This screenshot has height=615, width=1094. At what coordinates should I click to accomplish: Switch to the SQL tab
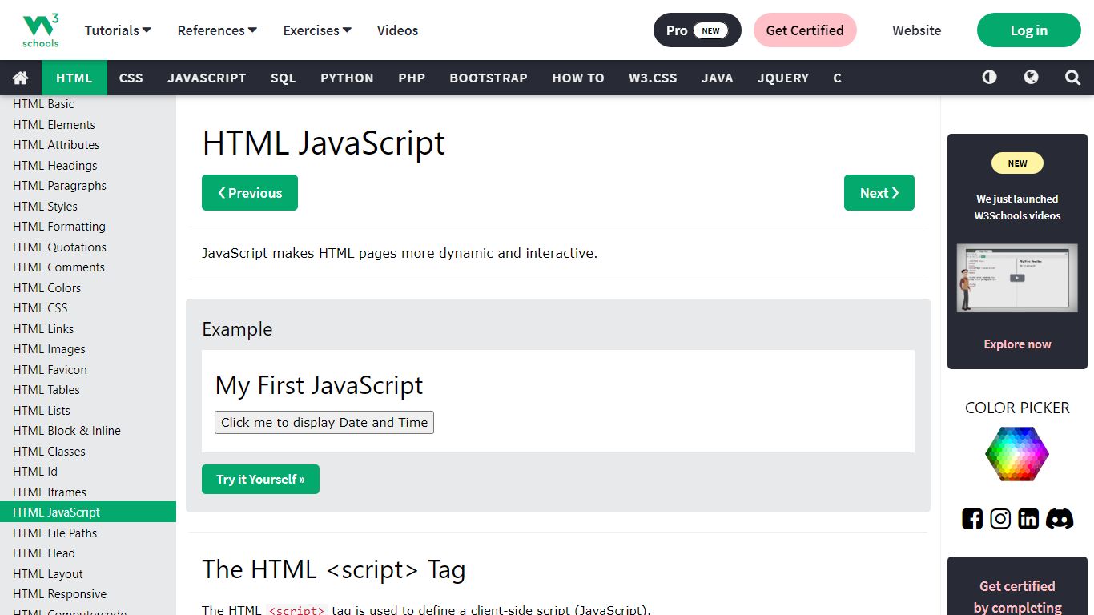[x=284, y=78]
